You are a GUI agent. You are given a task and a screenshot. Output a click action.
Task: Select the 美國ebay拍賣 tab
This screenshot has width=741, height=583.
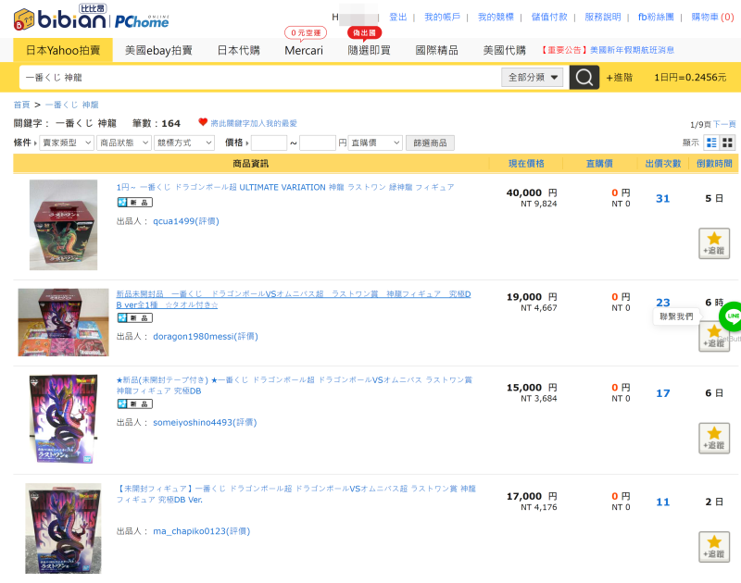click(x=158, y=50)
